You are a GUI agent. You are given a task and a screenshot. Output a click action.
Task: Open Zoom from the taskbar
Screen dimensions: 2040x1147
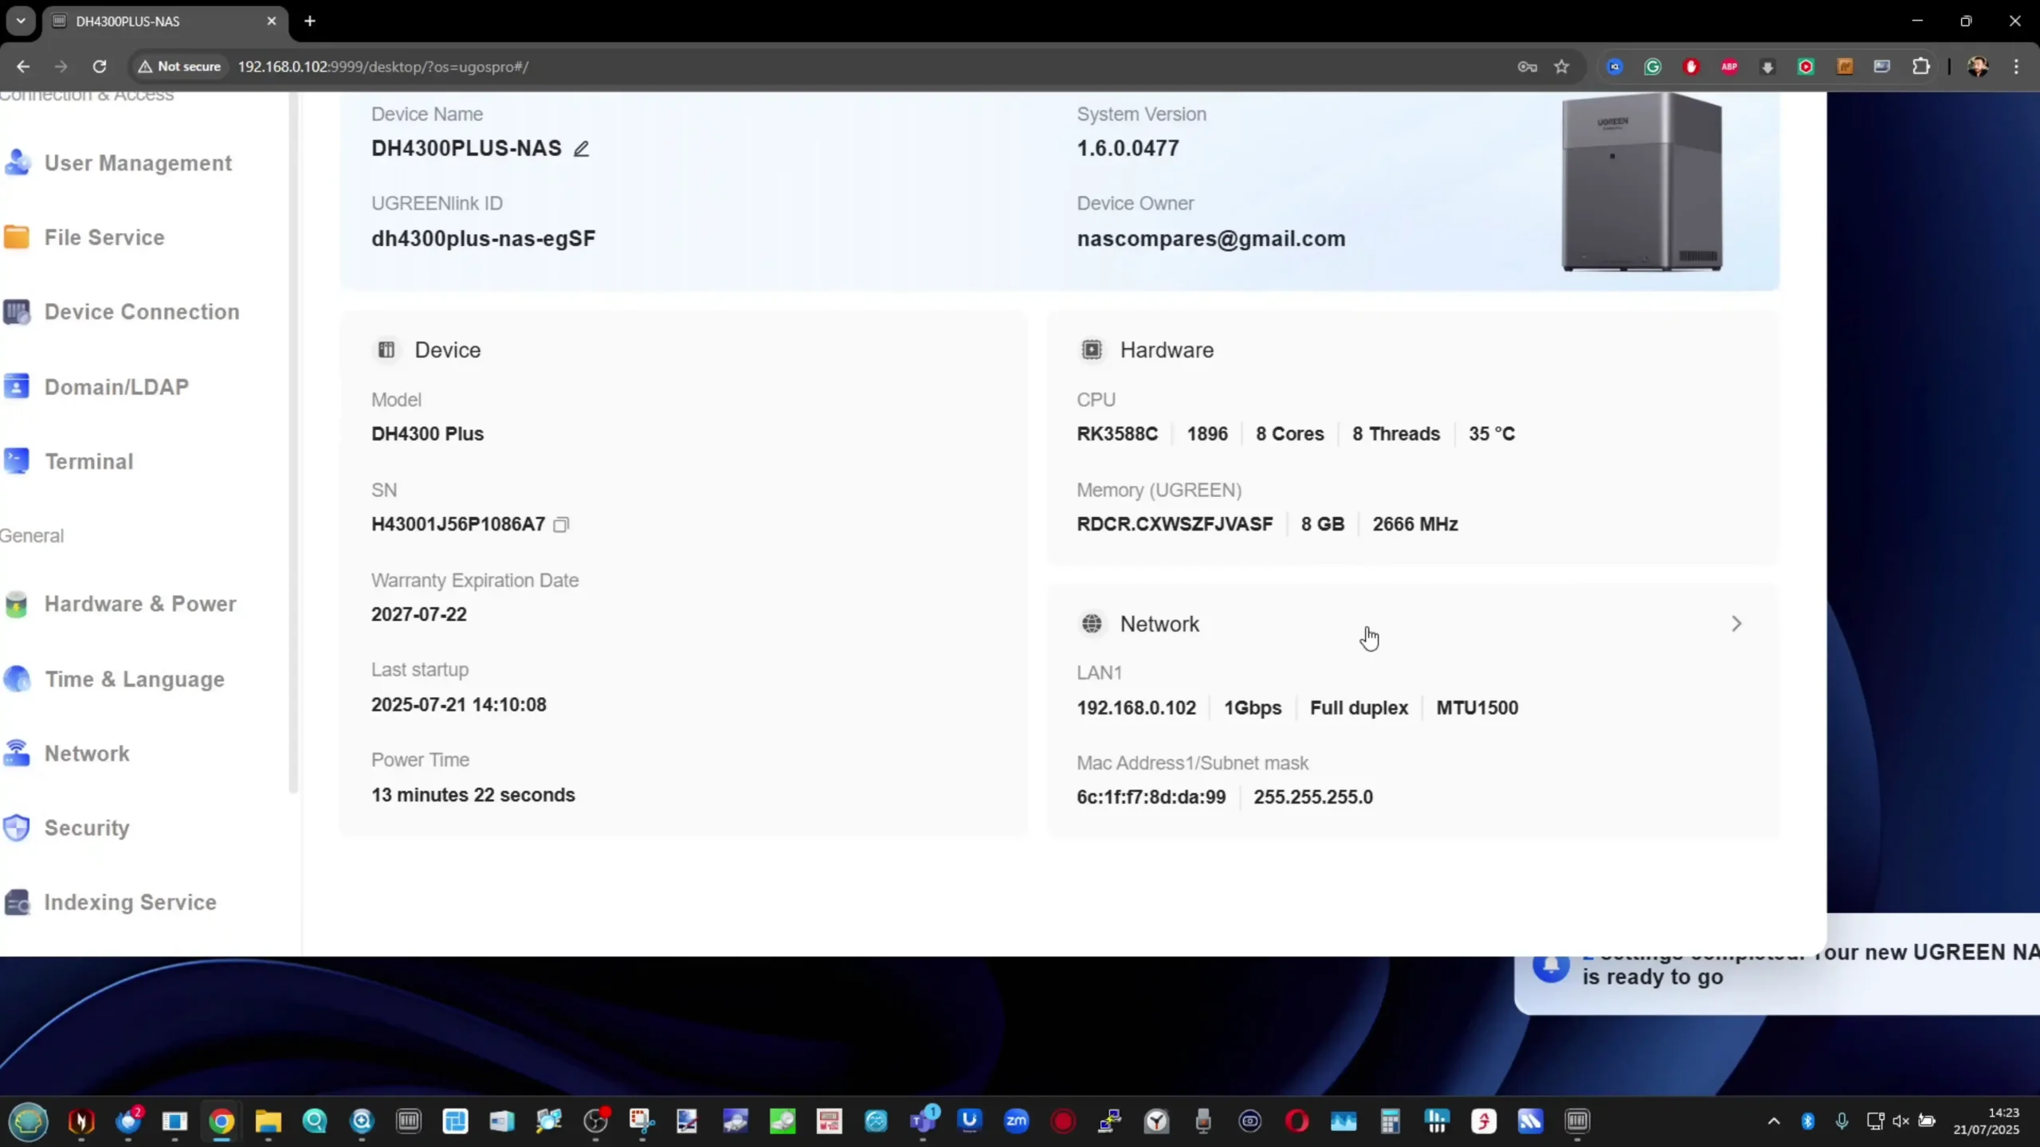coord(1016,1122)
